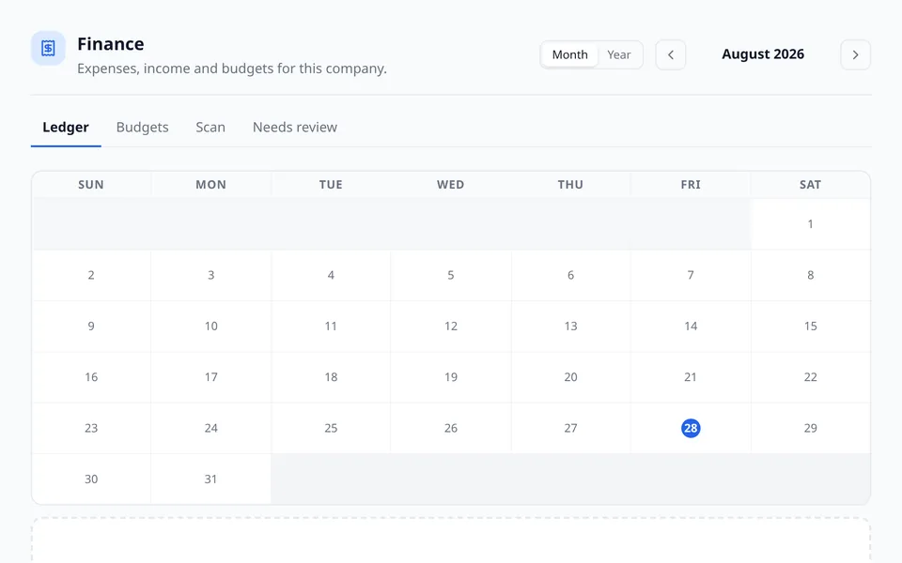
Task: Select day 30 on the calendar
Action: (x=91, y=479)
